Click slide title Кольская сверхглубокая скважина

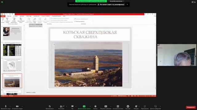coord(90,35)
